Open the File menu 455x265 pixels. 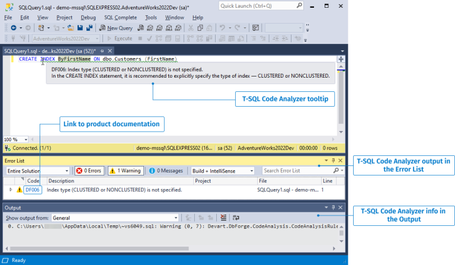tap(8, 17)
